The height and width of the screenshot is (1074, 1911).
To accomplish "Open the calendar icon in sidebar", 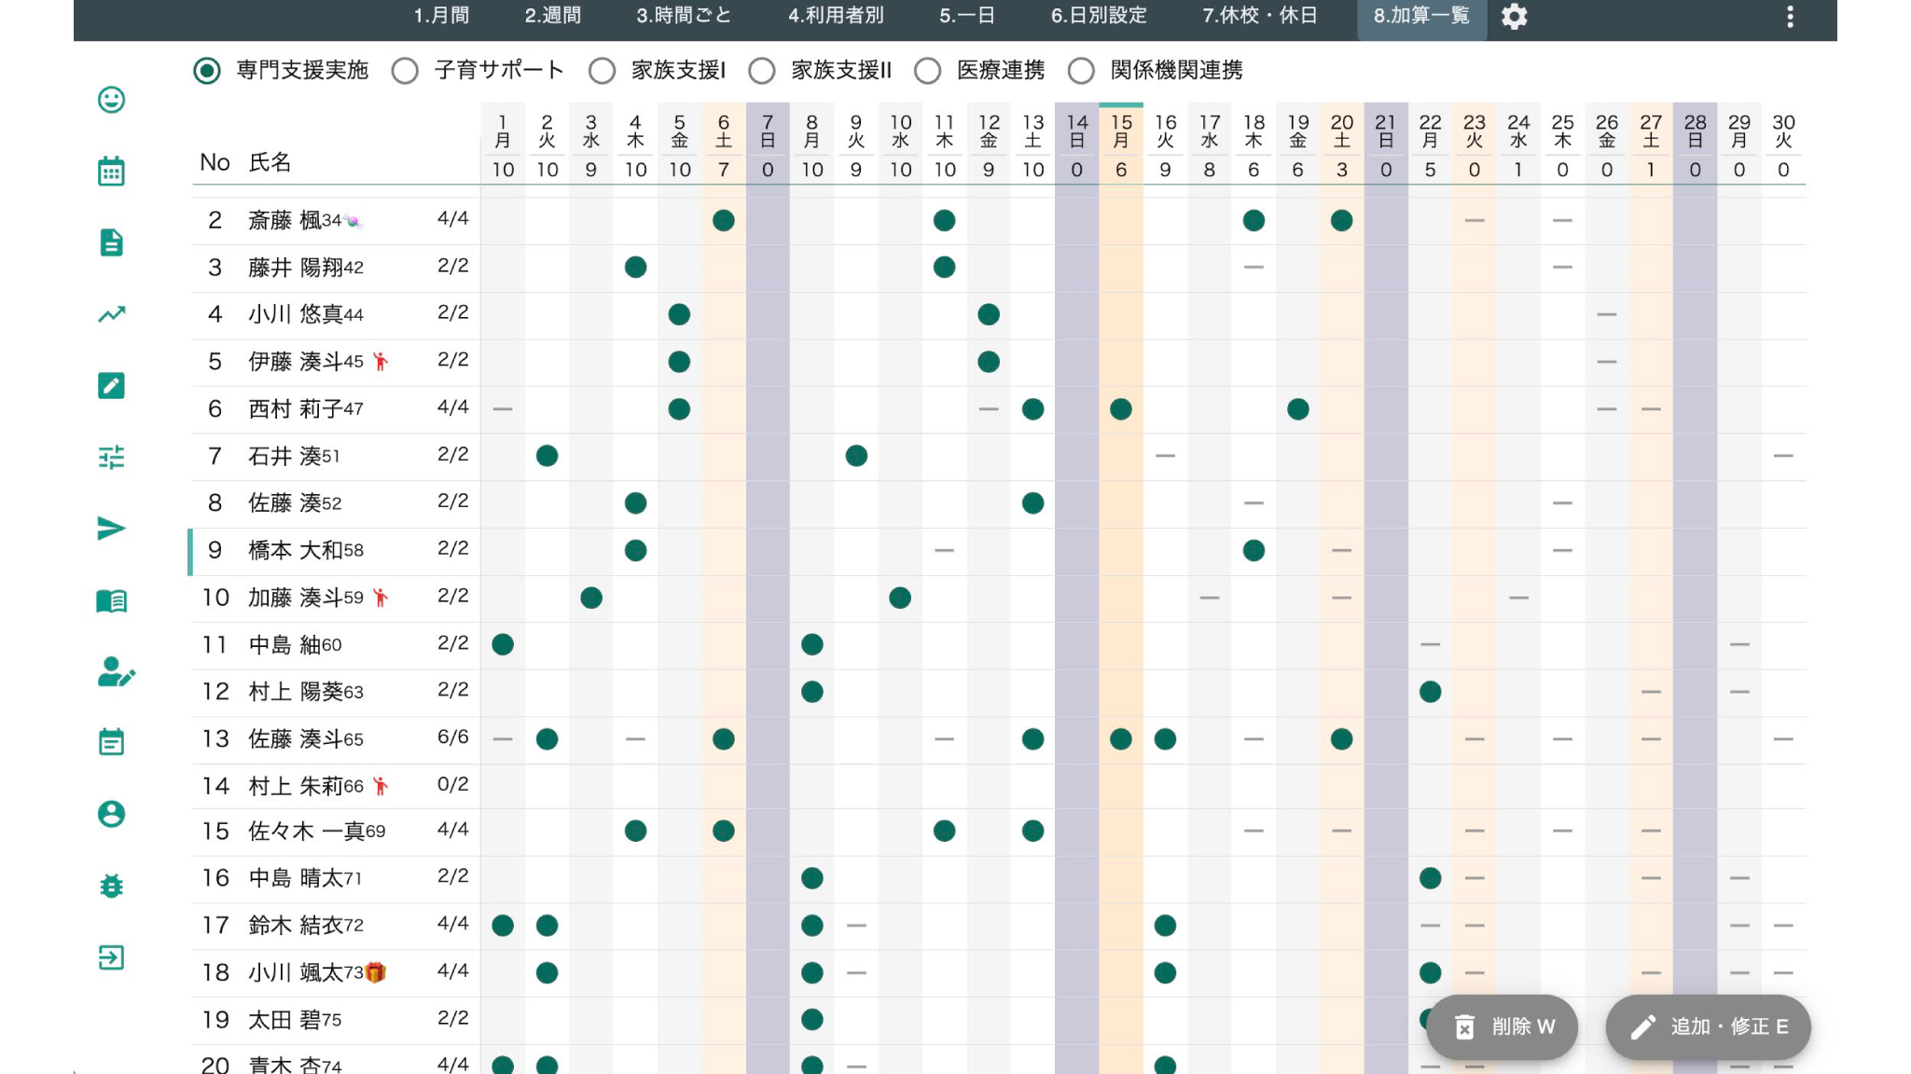I will 111,172.
